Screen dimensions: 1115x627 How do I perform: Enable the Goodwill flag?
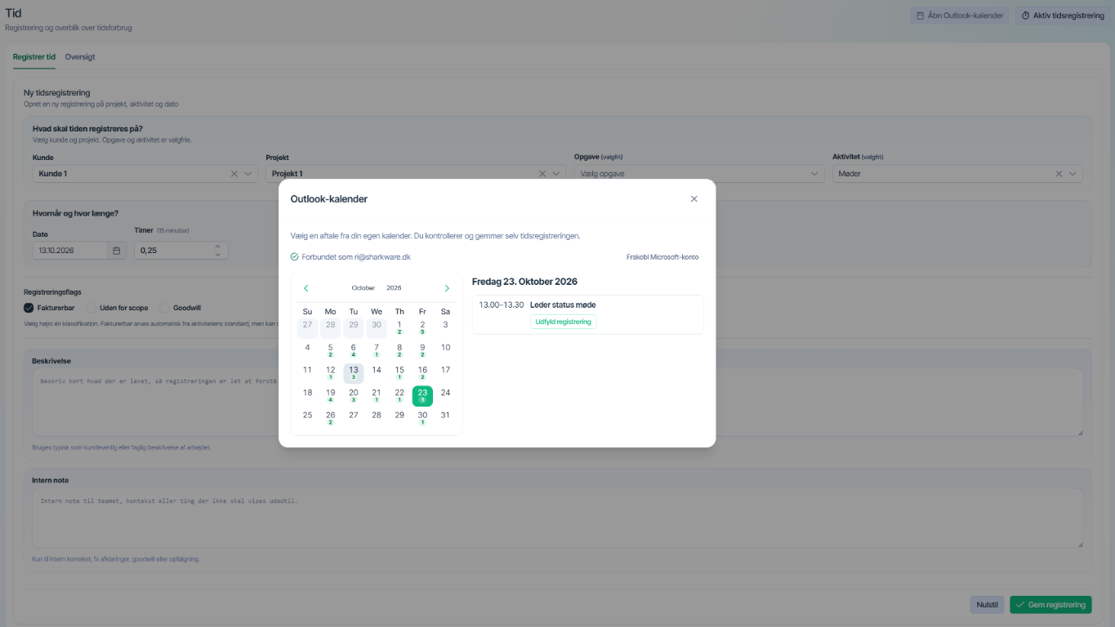(164, 308)
